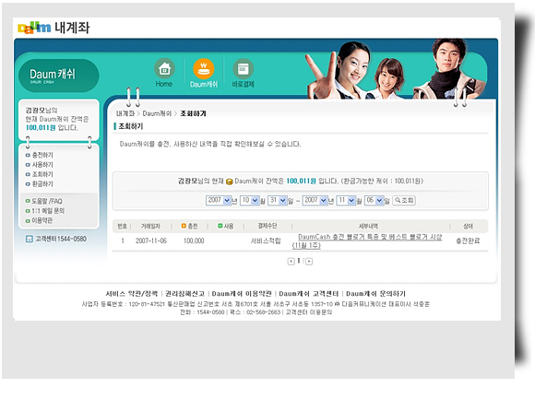Open the end year dropdown showing 2007

click(315, 200)
